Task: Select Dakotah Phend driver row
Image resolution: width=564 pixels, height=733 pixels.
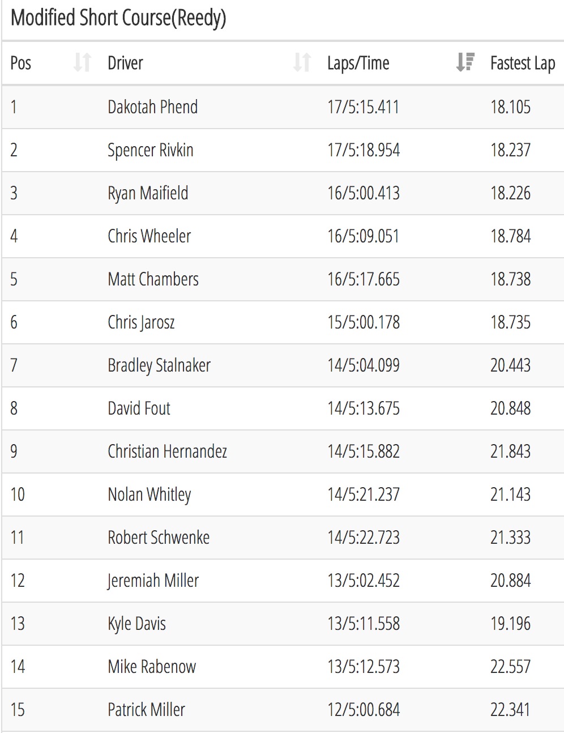Action: tap(283, 107)
